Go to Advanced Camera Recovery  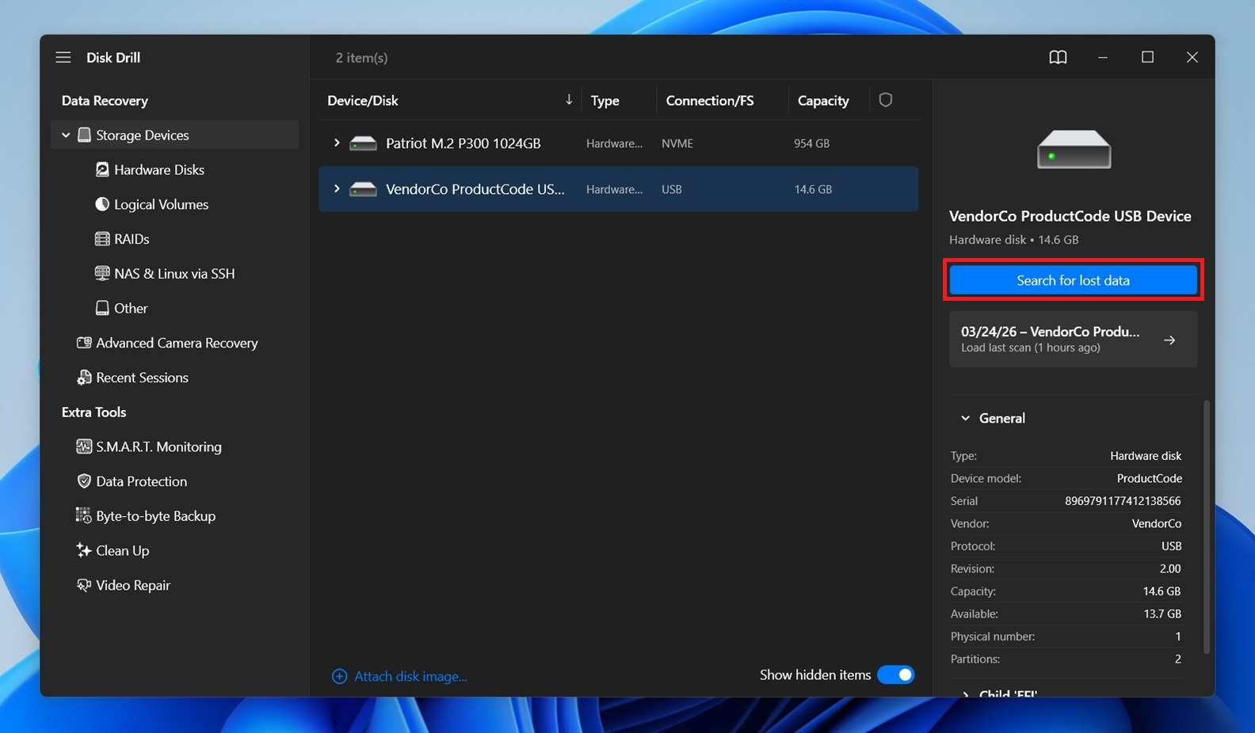[x=177, y=343]
